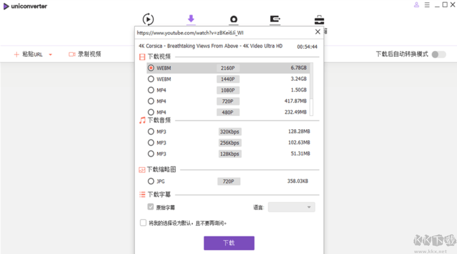Click the YouTube URL text
The image size is (457, 254).
(x=190, y=33)
